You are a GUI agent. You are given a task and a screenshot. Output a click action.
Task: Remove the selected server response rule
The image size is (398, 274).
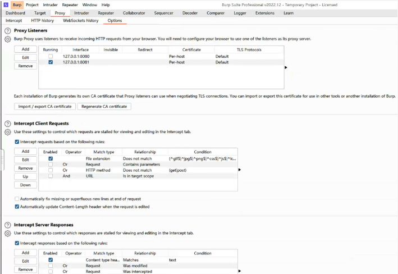tap(25, 270)
